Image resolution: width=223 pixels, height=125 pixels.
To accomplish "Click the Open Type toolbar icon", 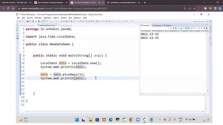I will point(97,21).
